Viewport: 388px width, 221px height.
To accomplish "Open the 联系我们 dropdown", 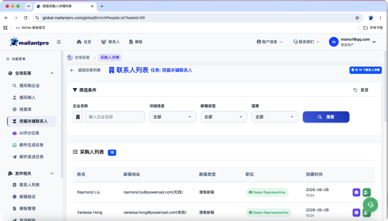I will (306, 42).
